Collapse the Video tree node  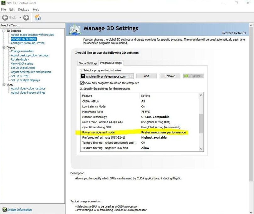tap(4, 85)
